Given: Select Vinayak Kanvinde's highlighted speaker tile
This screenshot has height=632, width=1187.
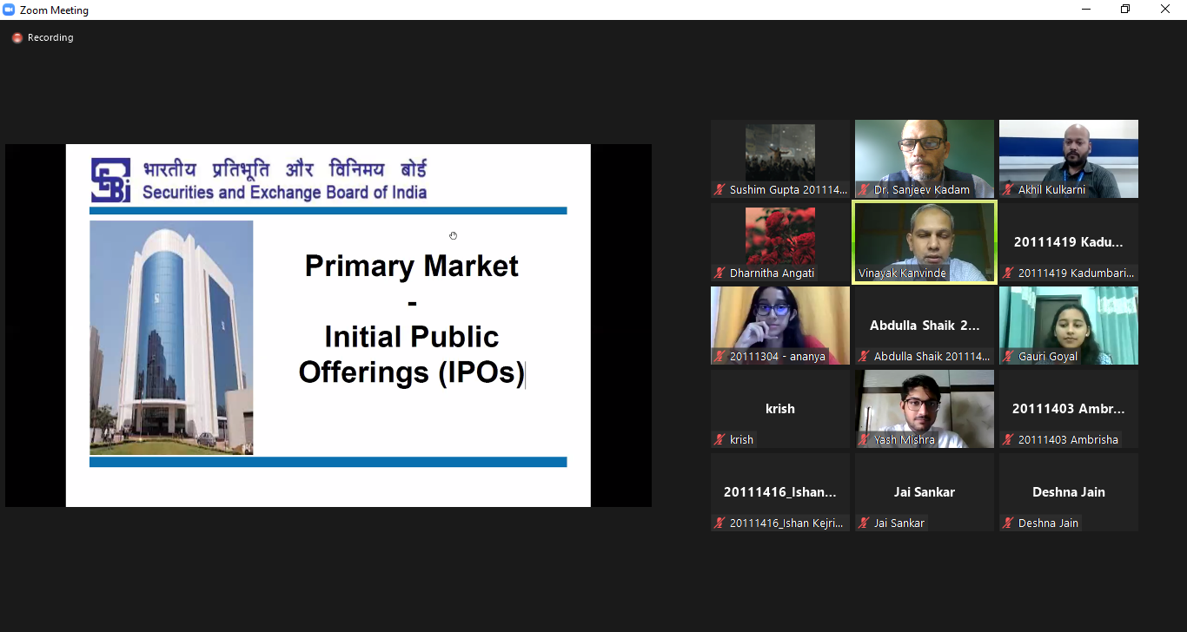Looking at the screenshot, I should [x=925, y=242].
